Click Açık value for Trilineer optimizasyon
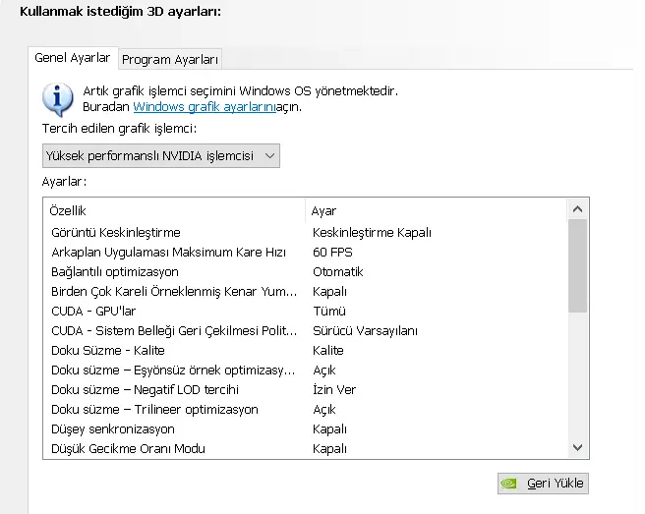The image size is (645, 514). tap(324, 410)
